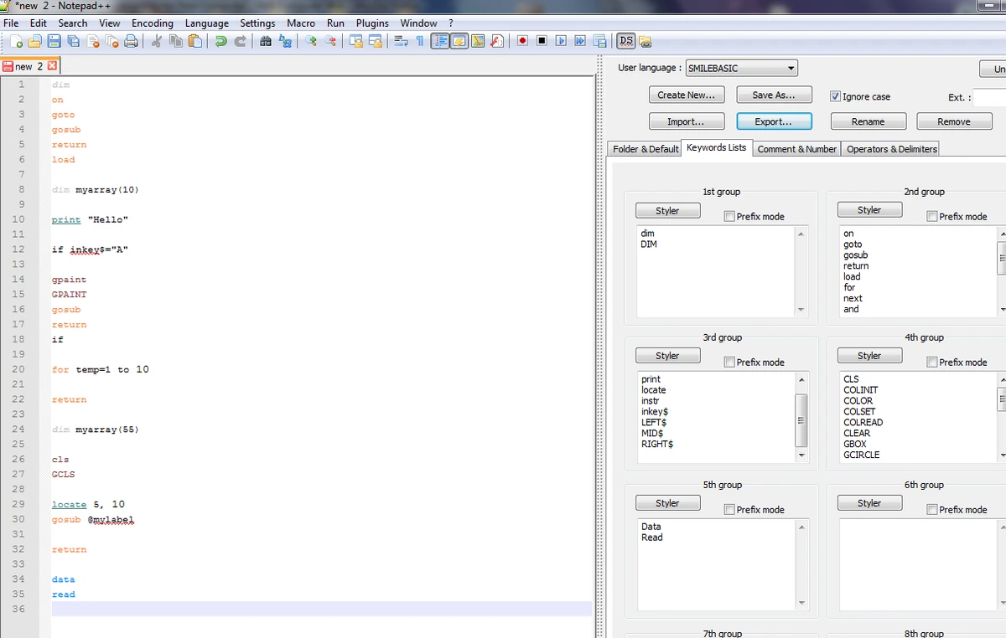Click the Undo arrow icon

[x=220, y=40]
